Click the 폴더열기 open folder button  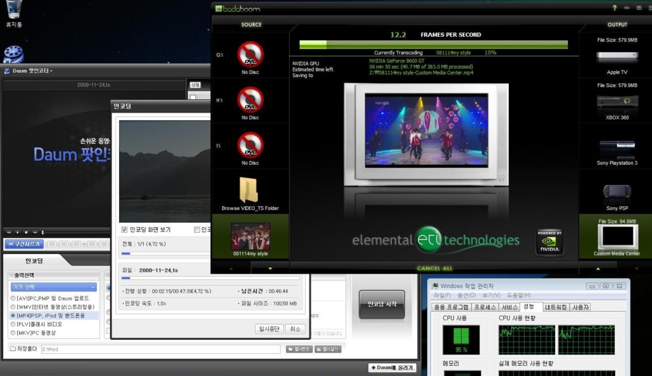328,349
